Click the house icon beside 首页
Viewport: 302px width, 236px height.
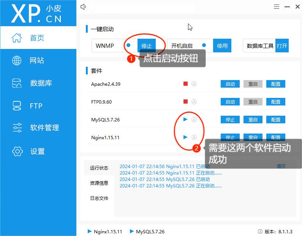17,38
